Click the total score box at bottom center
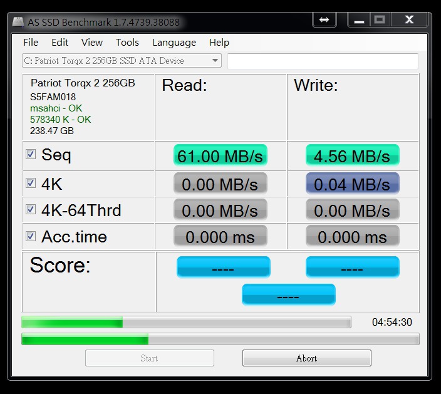Image resolution: width=441 pixels, height=394 pixels. (289, 295)
